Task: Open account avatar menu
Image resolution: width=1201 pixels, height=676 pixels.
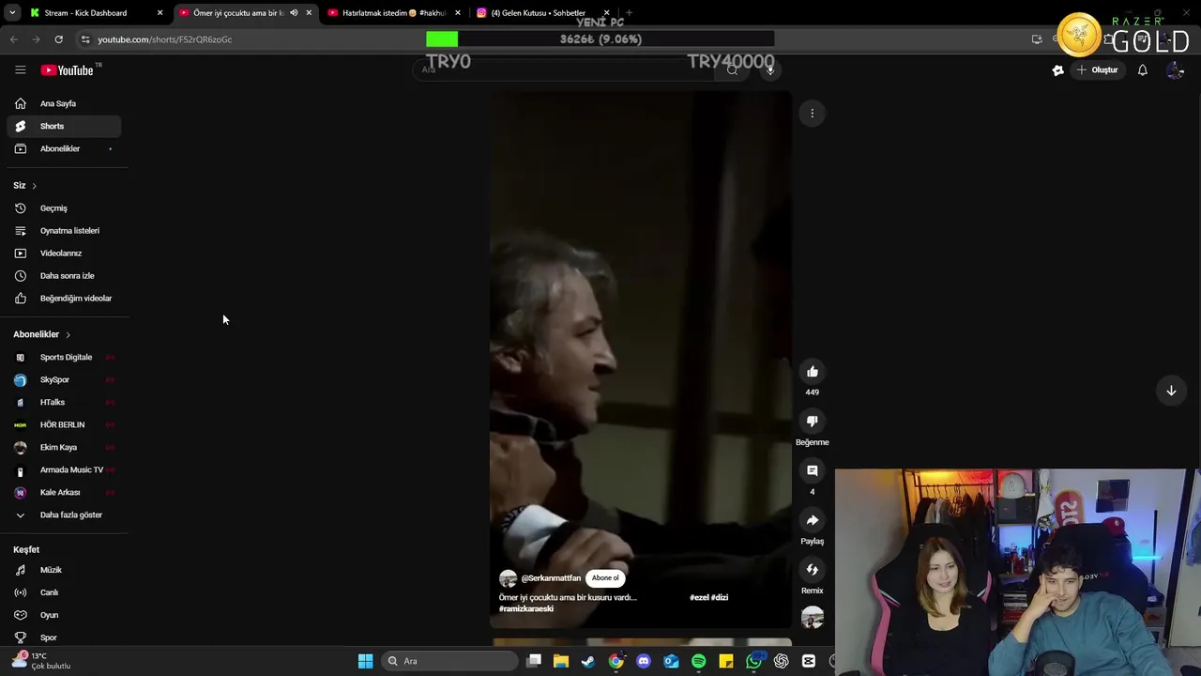Action: tap(1175, 70)
